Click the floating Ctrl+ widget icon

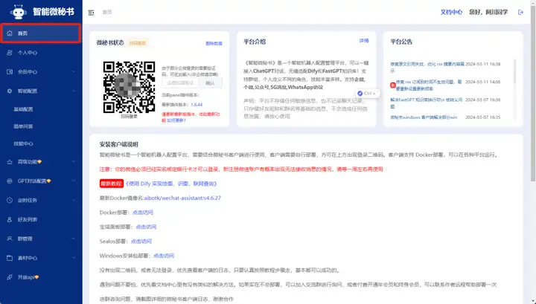(360, 93)
